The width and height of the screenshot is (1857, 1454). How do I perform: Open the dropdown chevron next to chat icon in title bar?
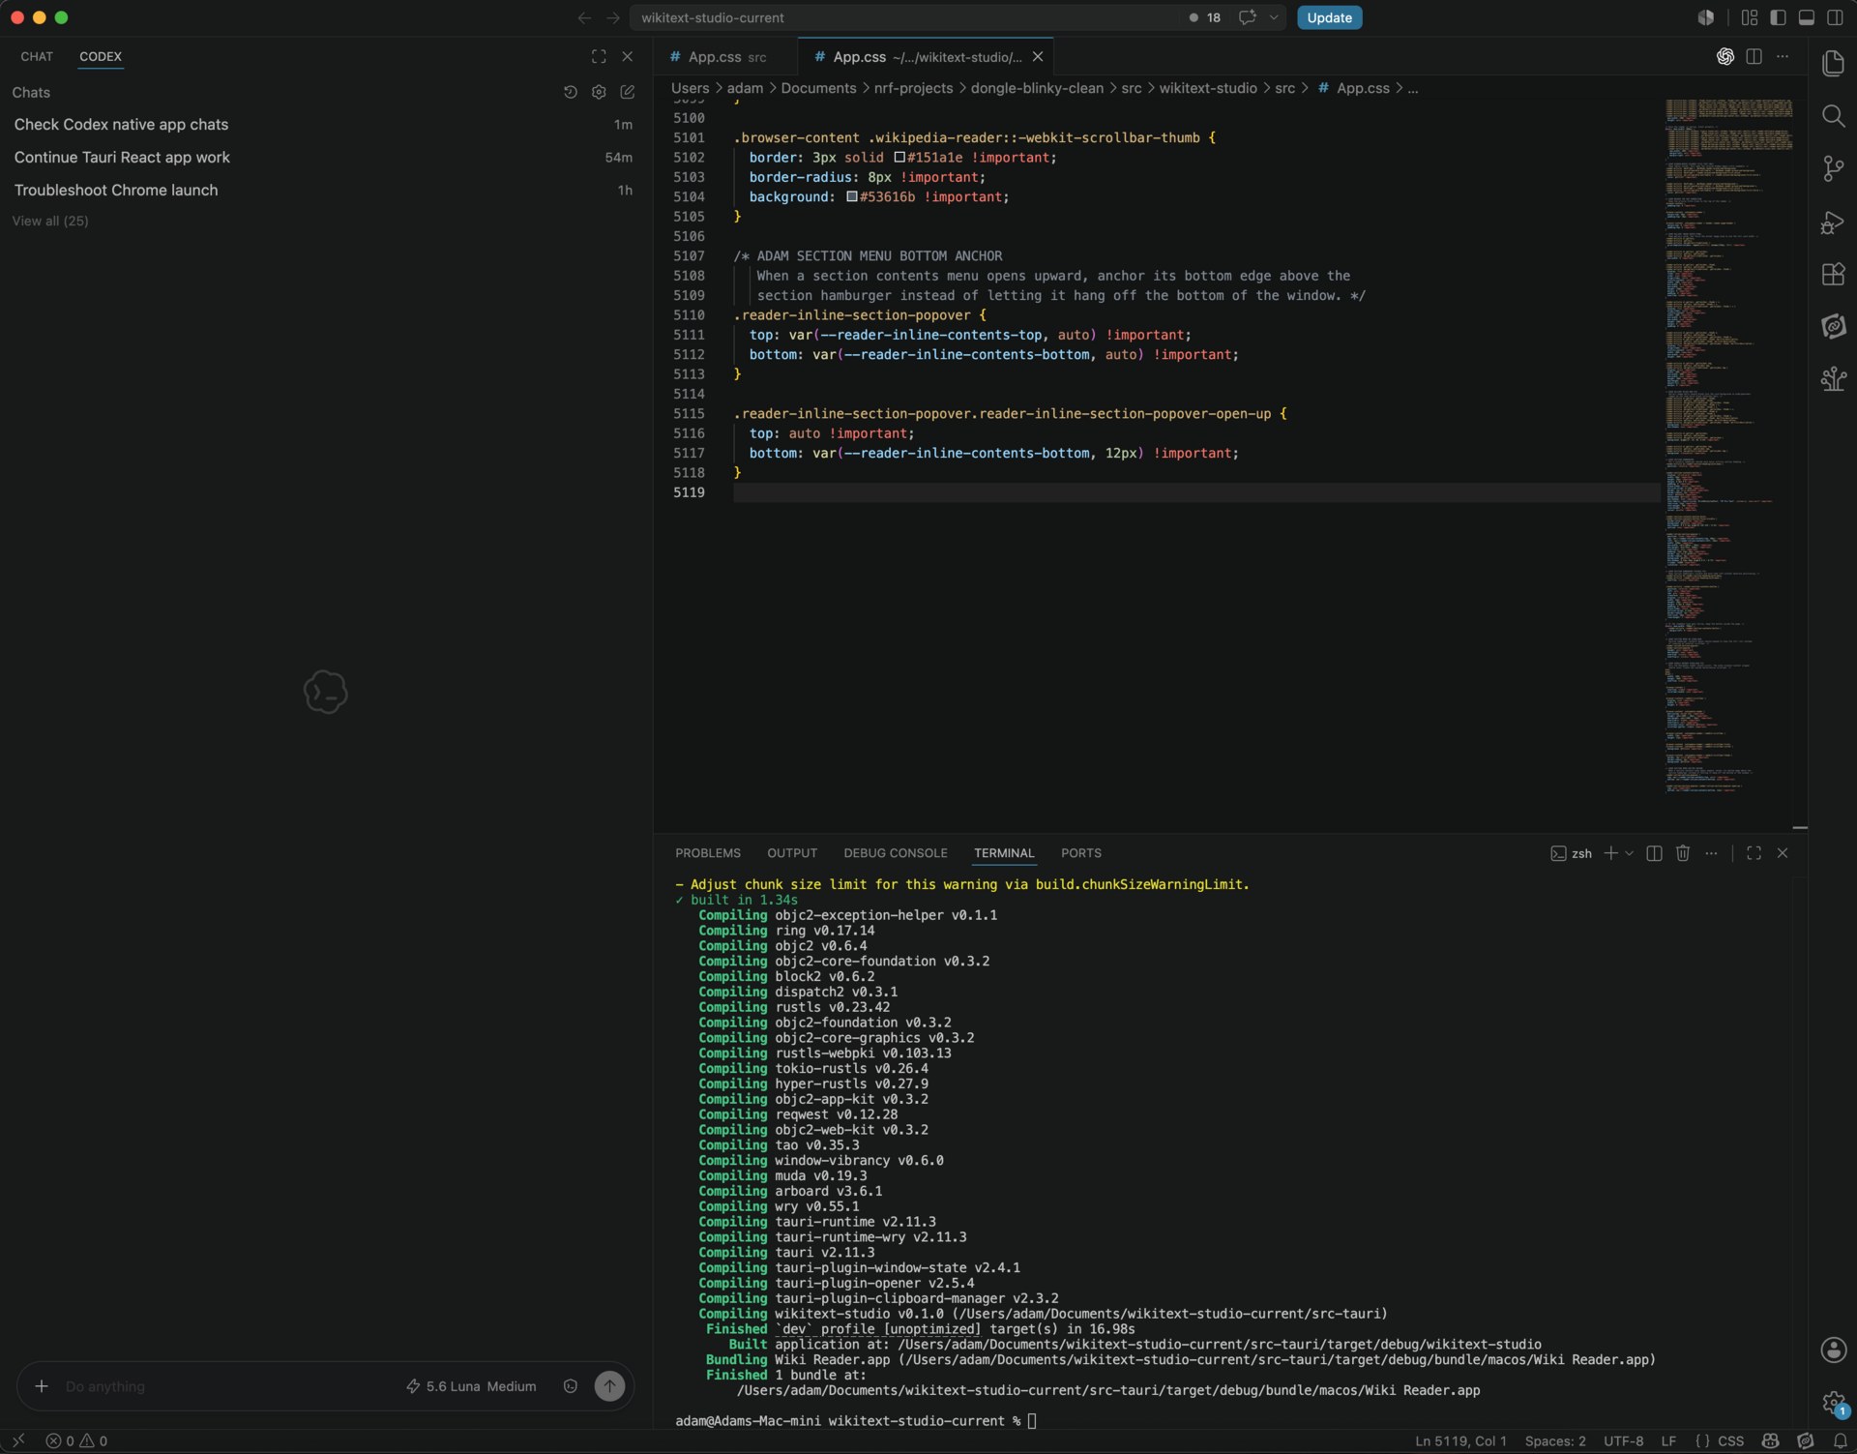(x=1274, y=17)
